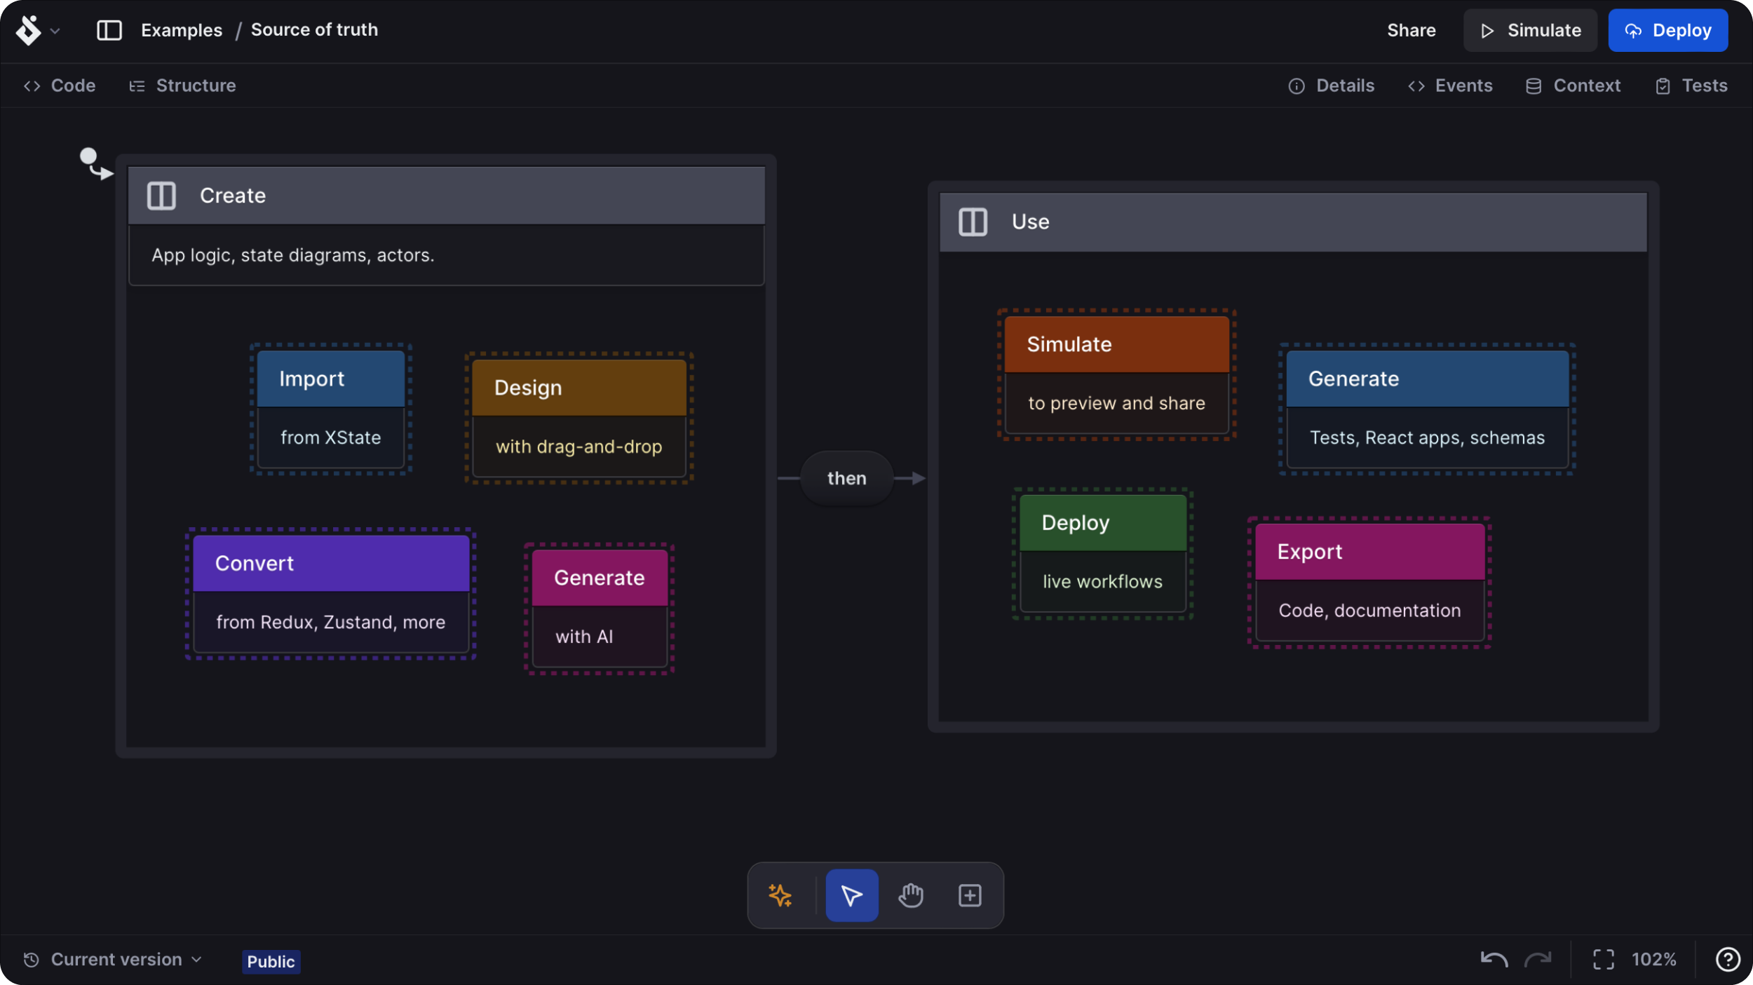Click the Share button

point(1411,30)
